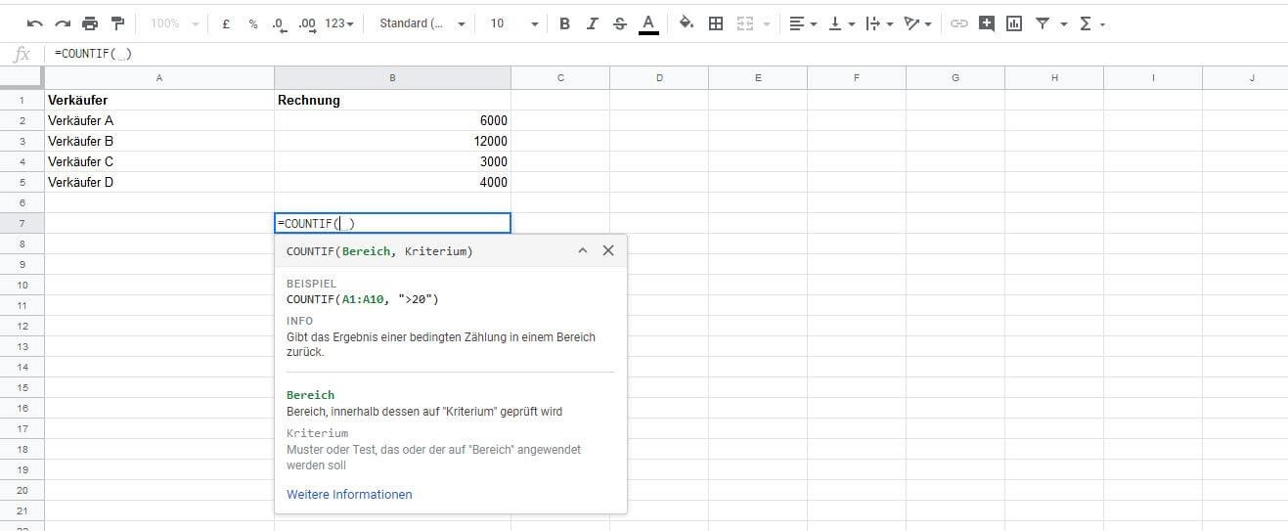Activate the paint format roller icon
Screen dimensions: 1288x531
[x=118, y=23]
